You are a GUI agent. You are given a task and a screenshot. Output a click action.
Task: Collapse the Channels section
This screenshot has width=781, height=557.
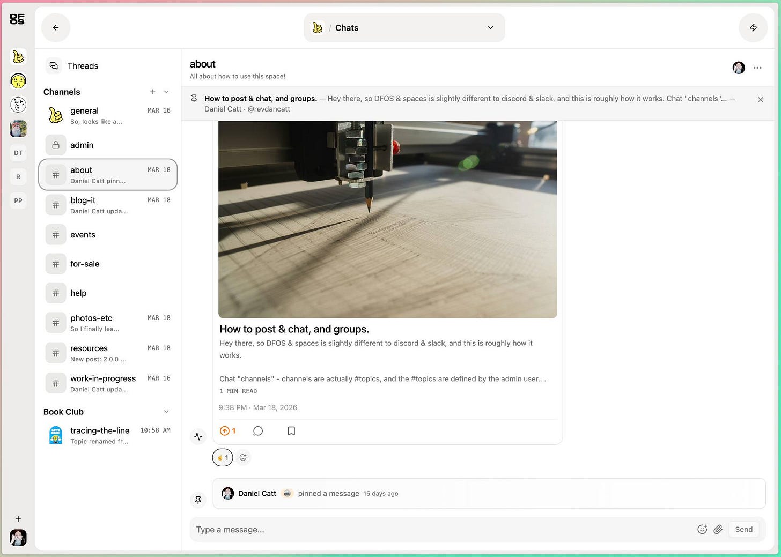click(166, 92)
